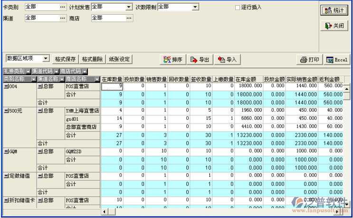353x218 pixels.
Task: Collapse the GQM category group
Action: (x=6, y=151)
